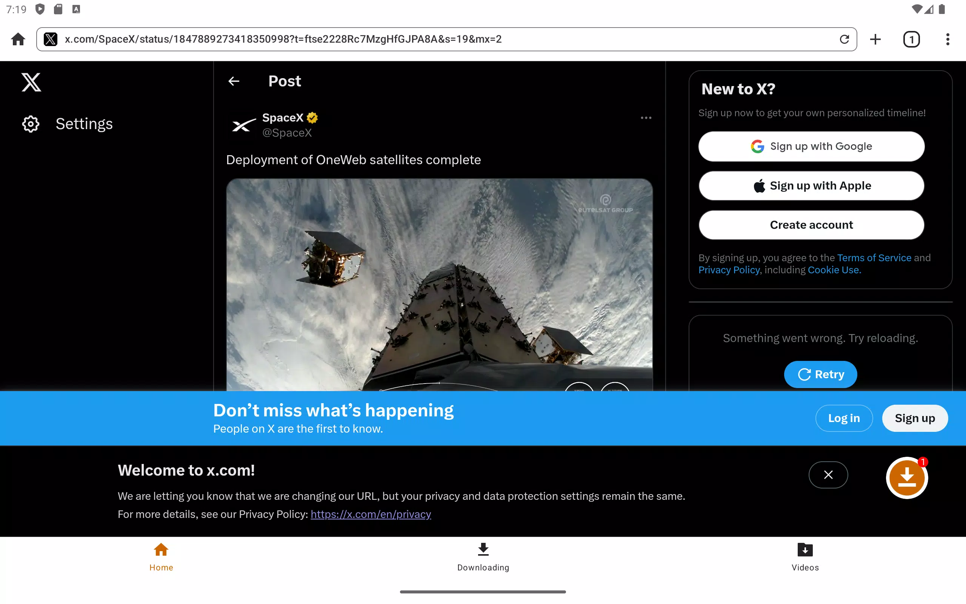Screen dimensions: 966x604
Task: Dismiss the Welcome to x.com banner
Action: point(828,475)
